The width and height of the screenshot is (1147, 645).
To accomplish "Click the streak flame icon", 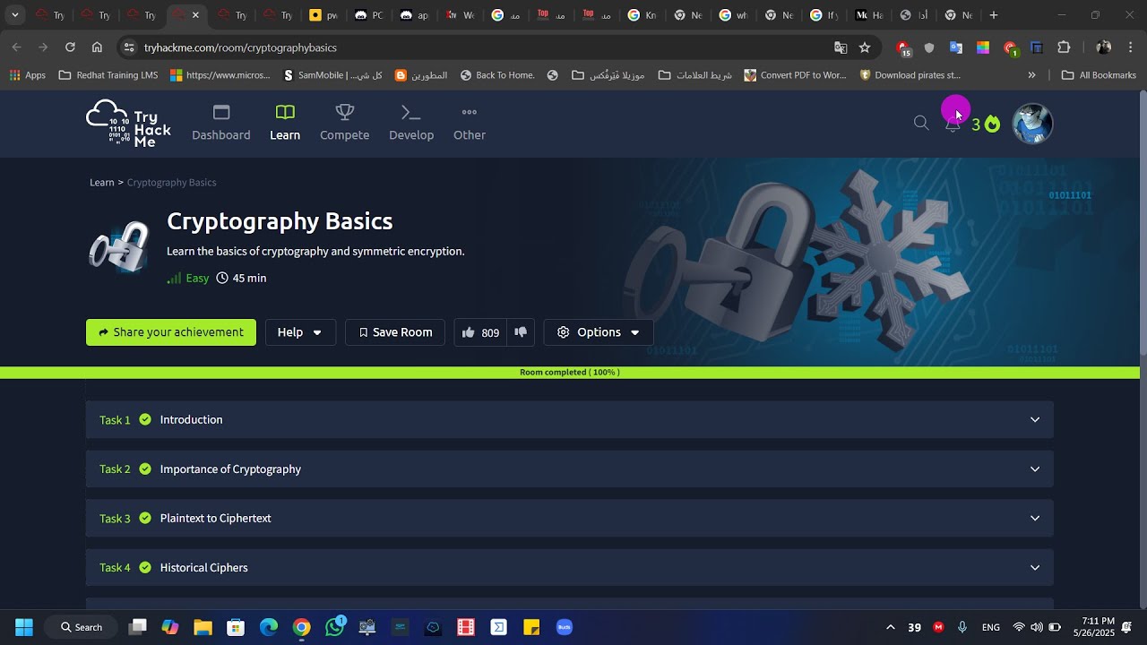I will click(x=992, y=124).
